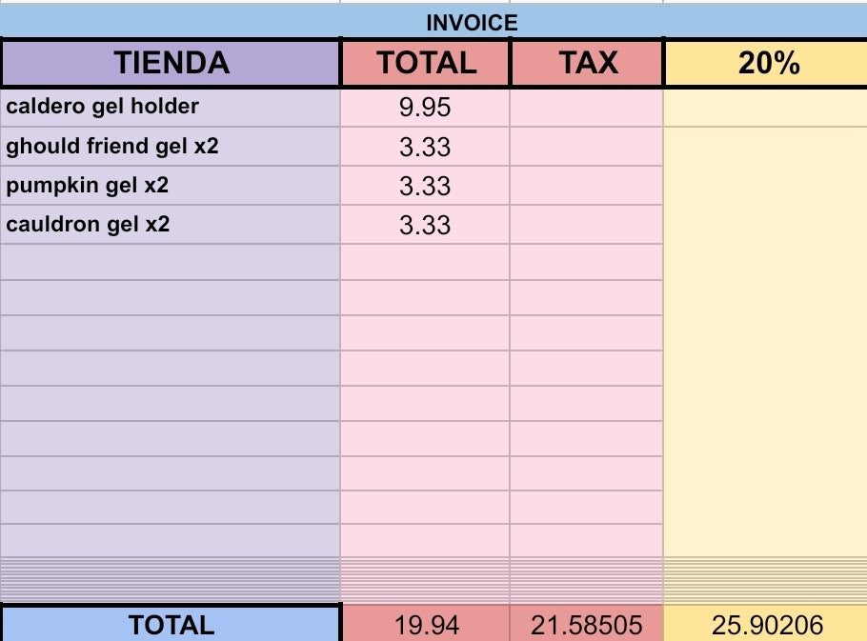
Task: Select the 20% header cell
Action: tap(768, 63)
